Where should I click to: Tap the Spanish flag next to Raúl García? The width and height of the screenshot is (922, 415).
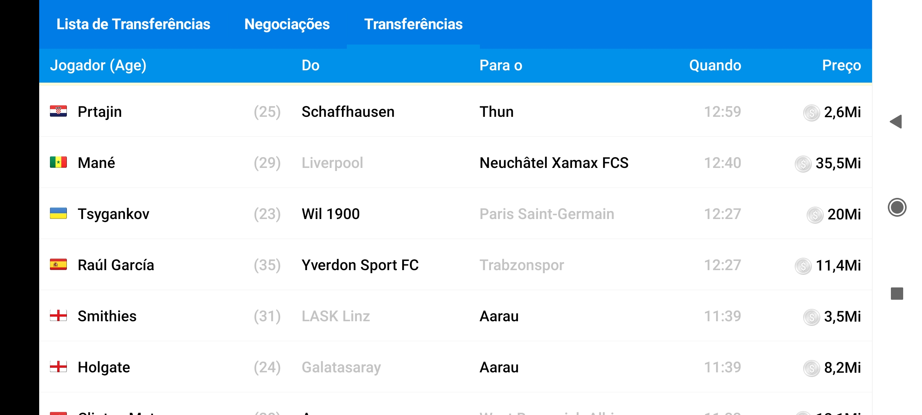pyautogui.click(x=58, y=265)
